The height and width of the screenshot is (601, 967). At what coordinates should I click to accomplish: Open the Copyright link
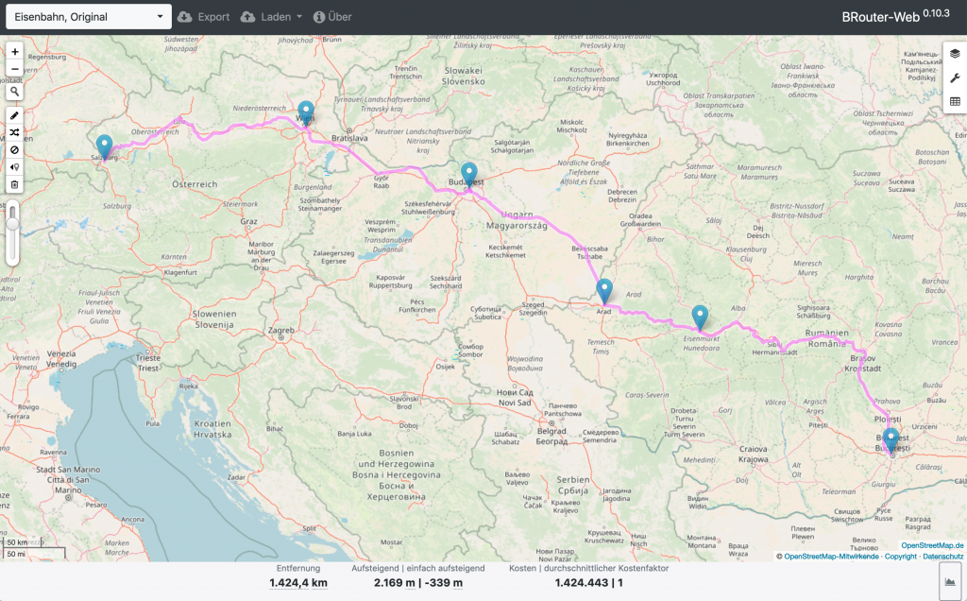click(x=900, y=557)
